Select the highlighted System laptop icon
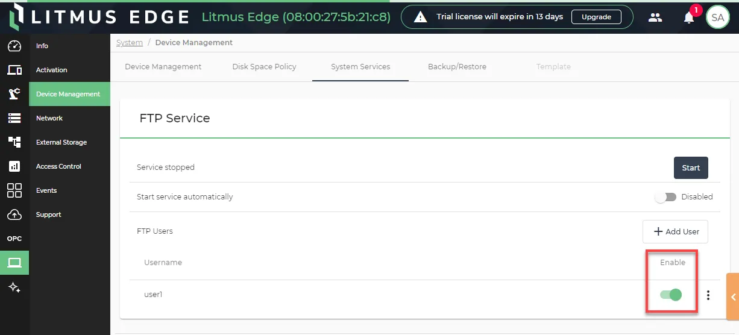 [x=14, y=263]
